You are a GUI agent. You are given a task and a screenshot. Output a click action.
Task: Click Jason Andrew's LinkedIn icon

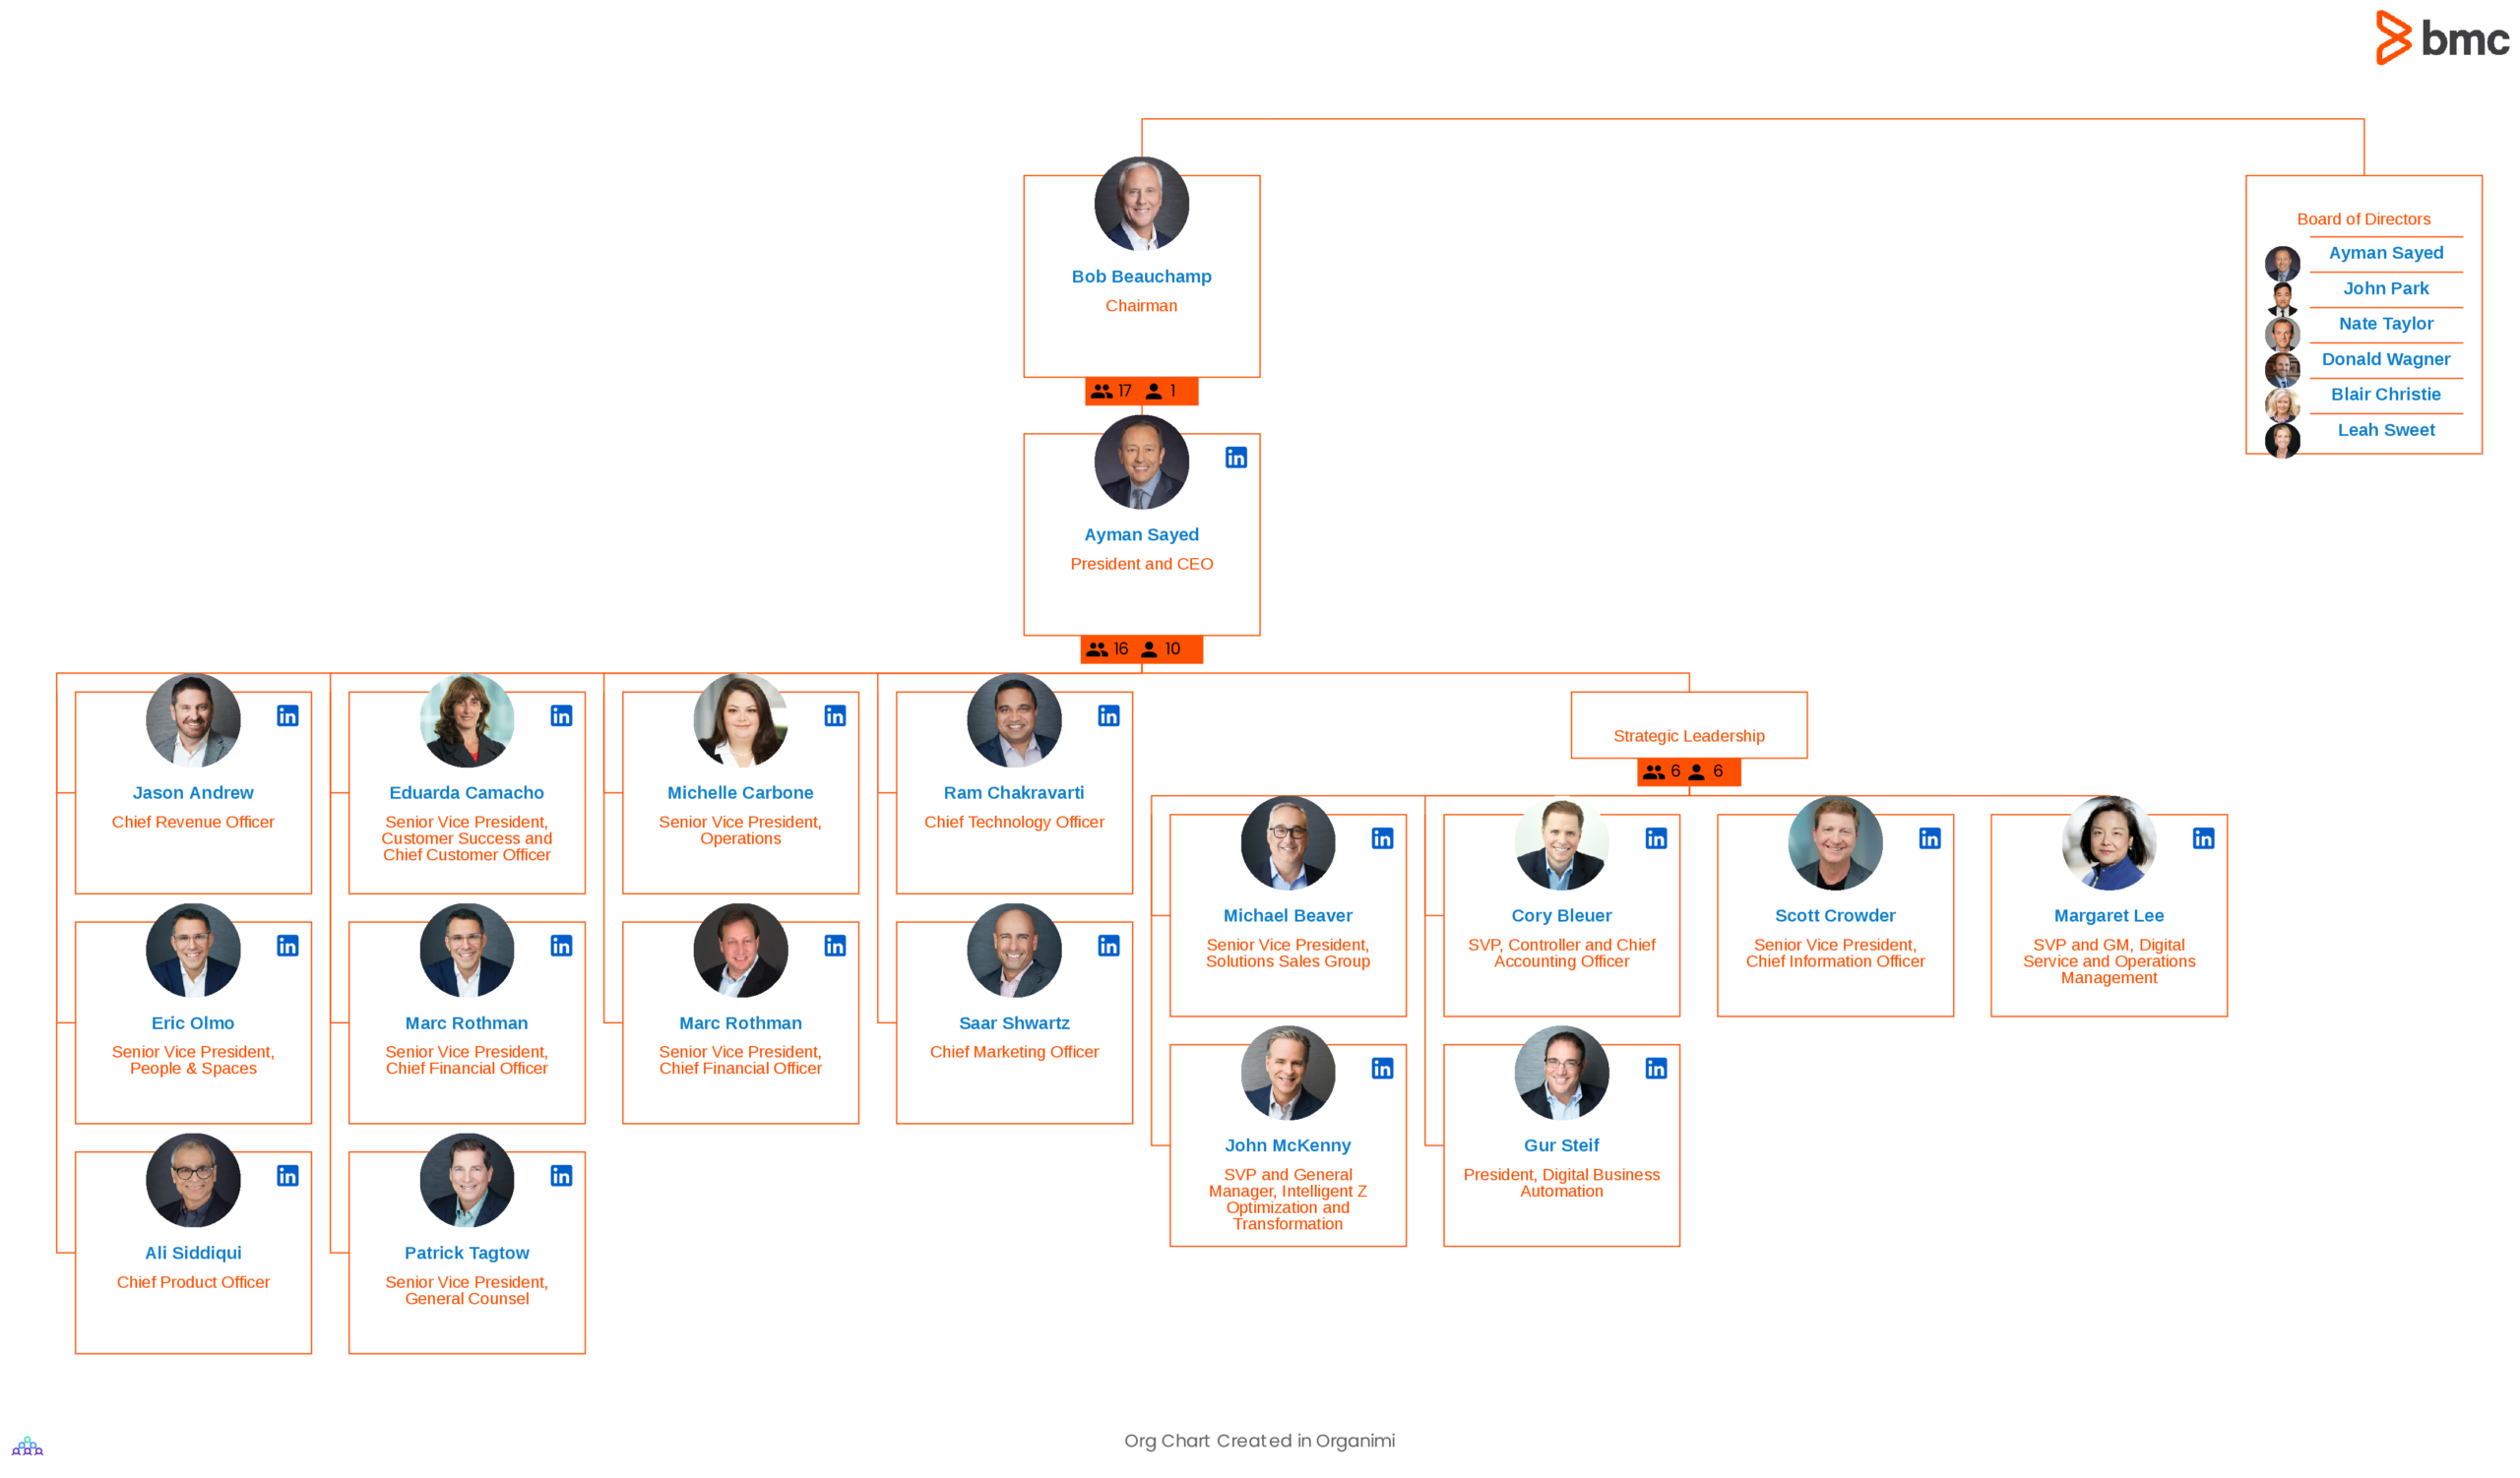tap(290, 716)
